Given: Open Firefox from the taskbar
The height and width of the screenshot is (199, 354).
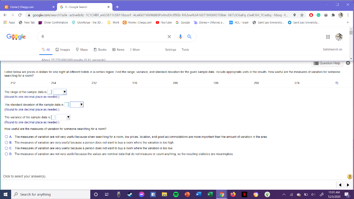Looking at the screenshot, I should [233, 194].
